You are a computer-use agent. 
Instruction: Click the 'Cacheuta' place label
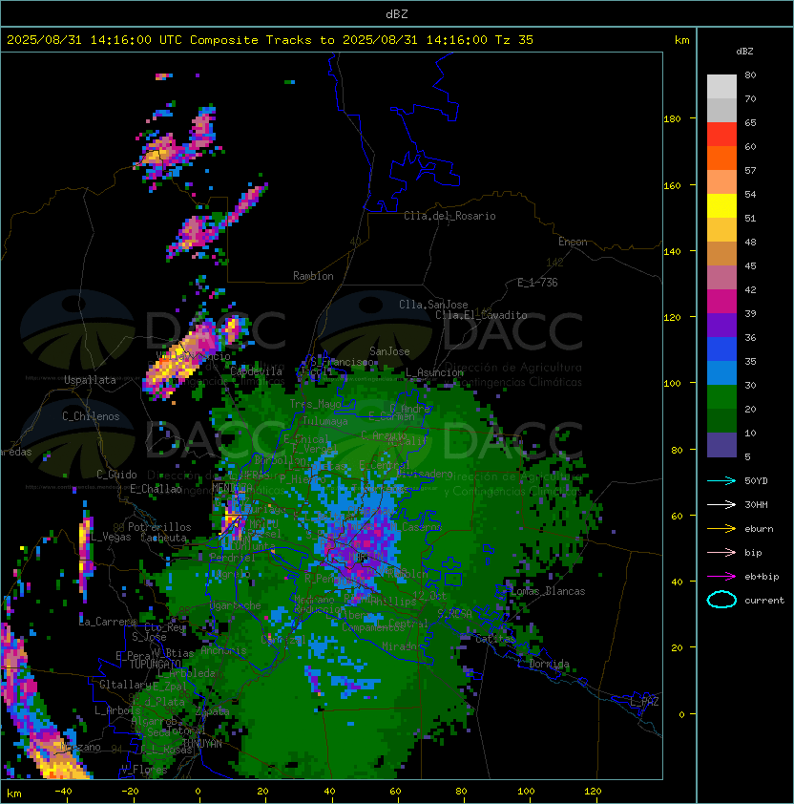163,538
